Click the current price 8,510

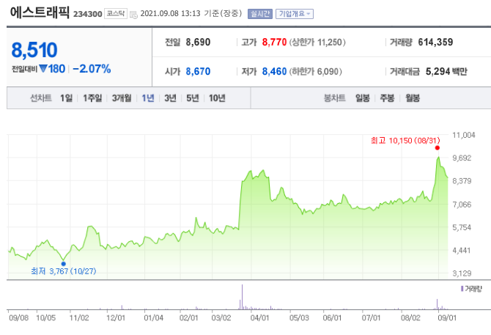point(34,50)
